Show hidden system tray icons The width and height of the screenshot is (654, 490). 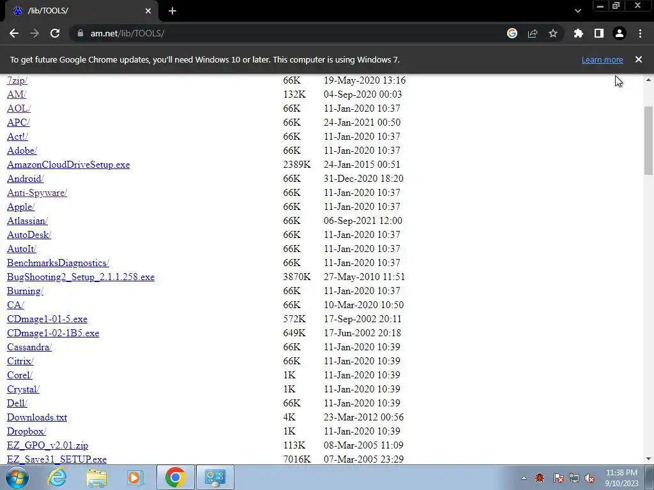524,479
